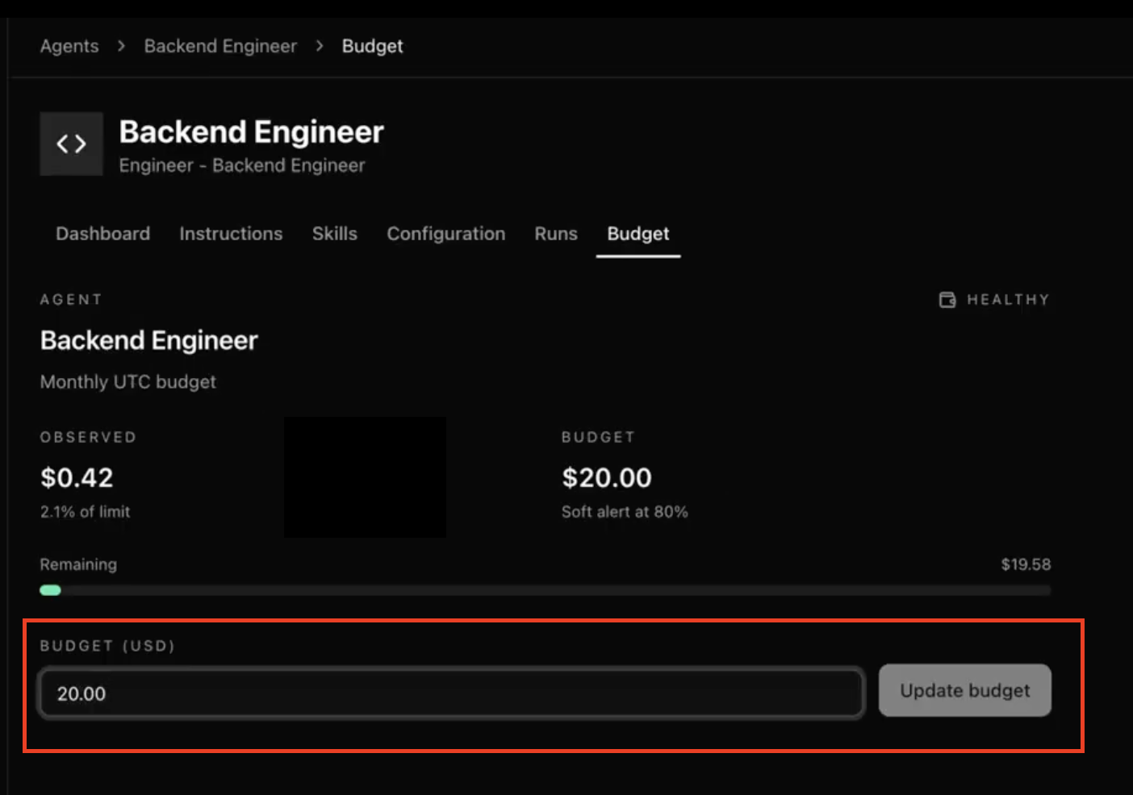The image size is (1133, 795).
Task: Open the Instructions tab
Action: [x=231, y=234]
